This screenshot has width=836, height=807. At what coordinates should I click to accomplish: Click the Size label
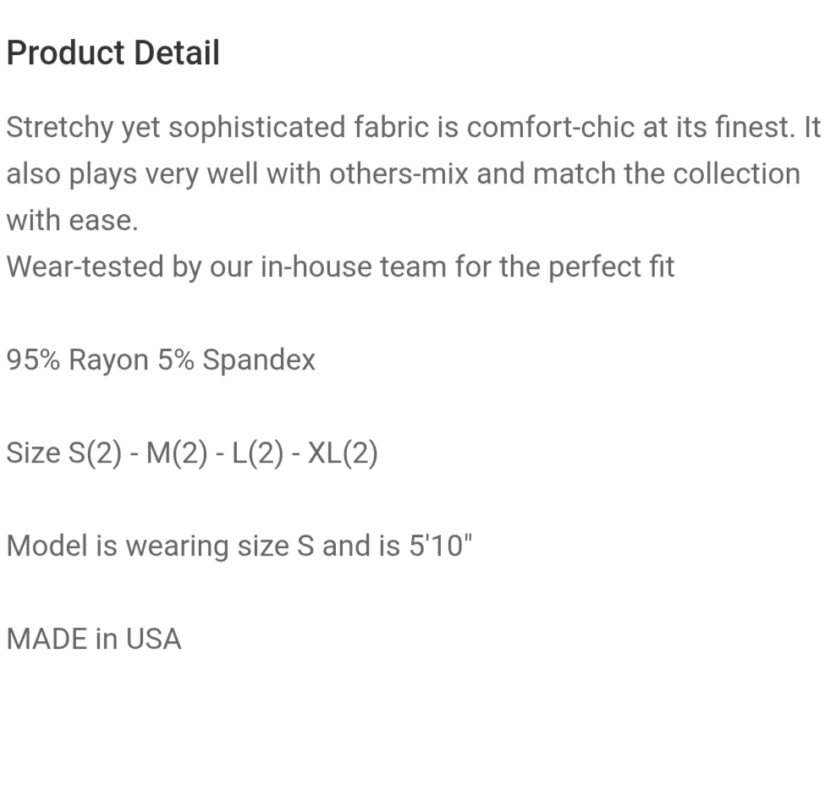click(33, 453)
